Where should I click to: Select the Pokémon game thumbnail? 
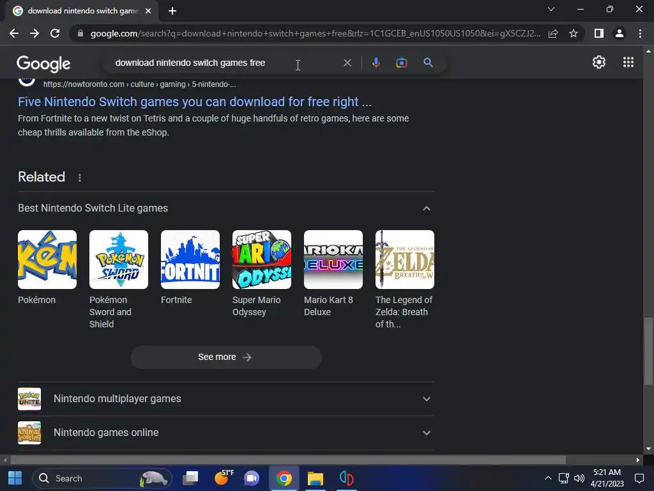click(x=47, y=260)
